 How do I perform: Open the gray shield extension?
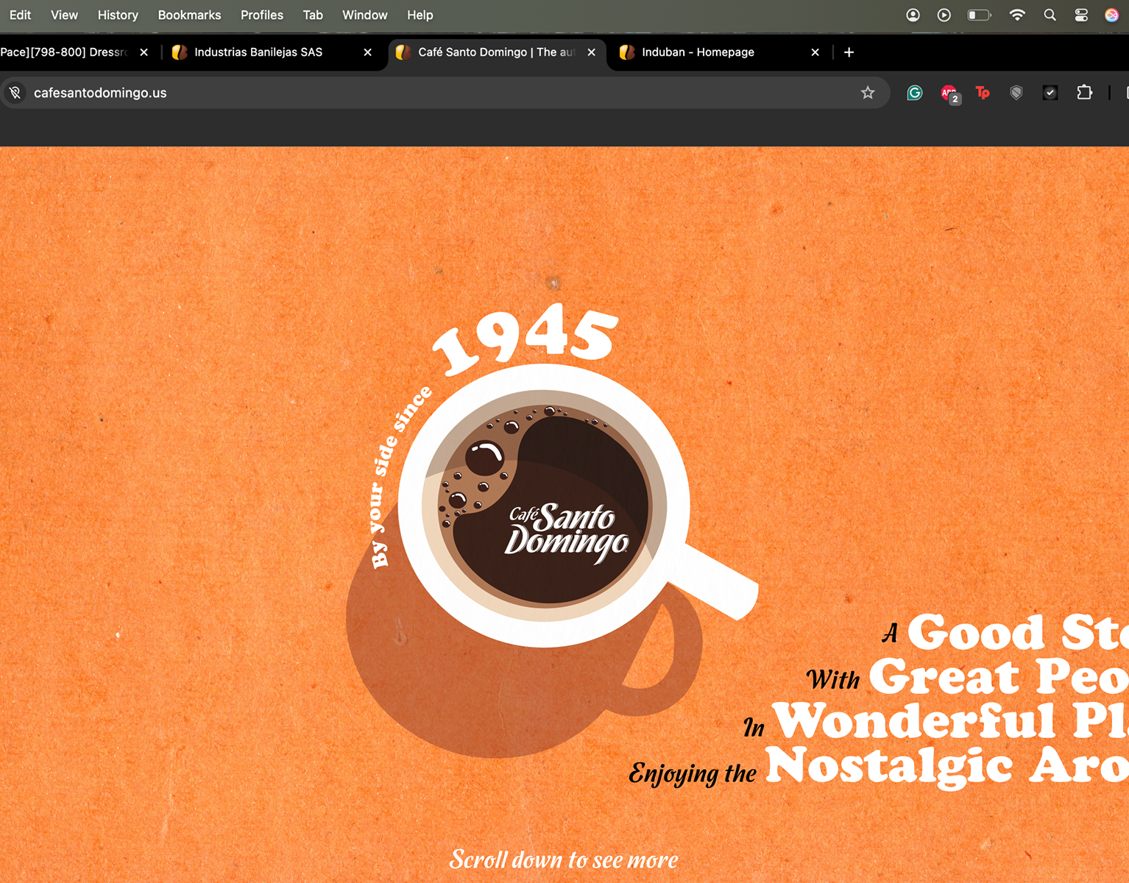(x=1016, y=93)
